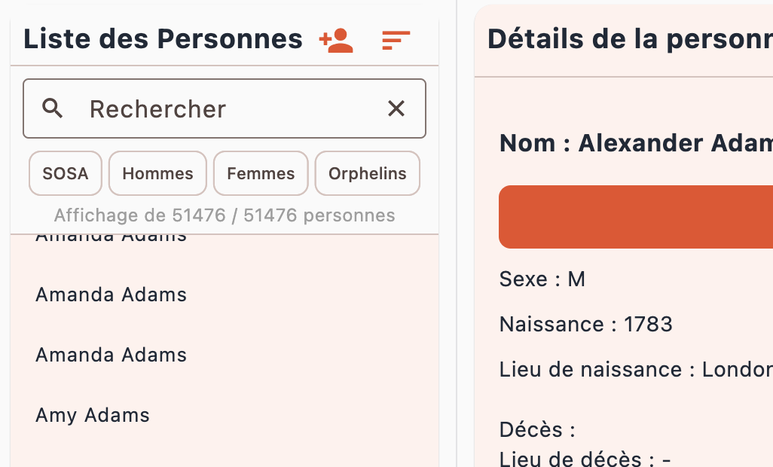Click the Détails de la personne heading
The image size is (773, 467).
pyautogui.click(x=630, y=39)
